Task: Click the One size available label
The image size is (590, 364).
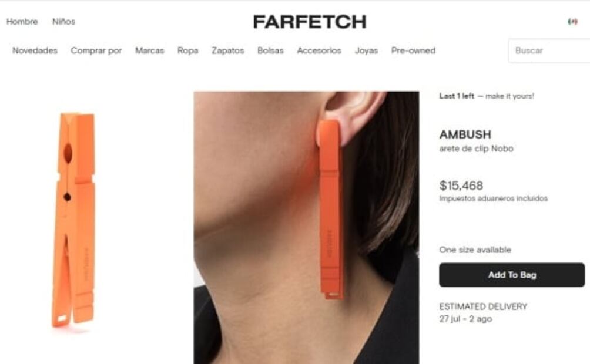Action: click(475, 250)
